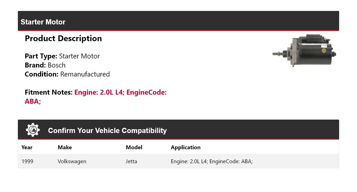Select the Volkswagen make cell
This screenshot has height=192, width=357.
[72, 162]
